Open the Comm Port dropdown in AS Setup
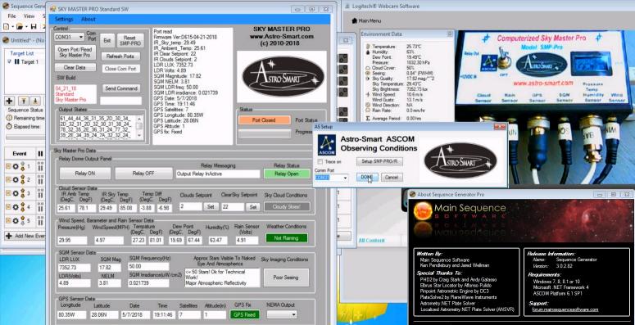 345,178
